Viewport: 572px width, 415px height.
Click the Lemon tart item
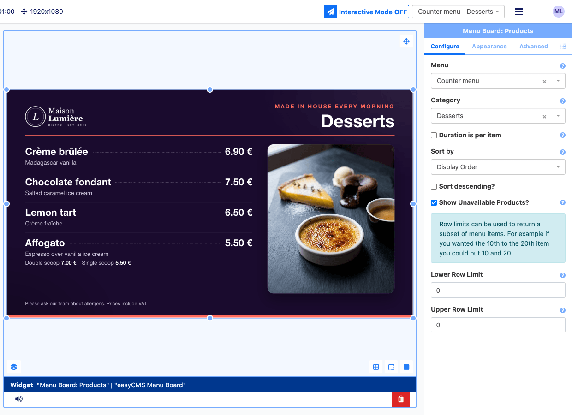(51, 213)
